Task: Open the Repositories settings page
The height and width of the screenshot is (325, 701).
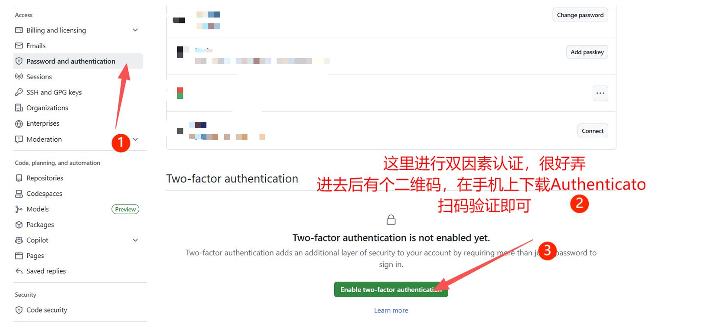Action: [x=45, y=178]
